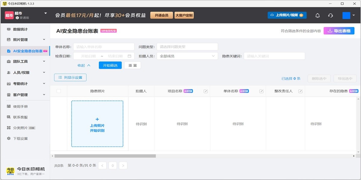Click the 开通会员 membership button

click(x=162, y=14)
